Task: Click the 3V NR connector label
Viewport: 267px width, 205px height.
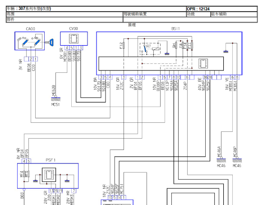Action: 21,65
